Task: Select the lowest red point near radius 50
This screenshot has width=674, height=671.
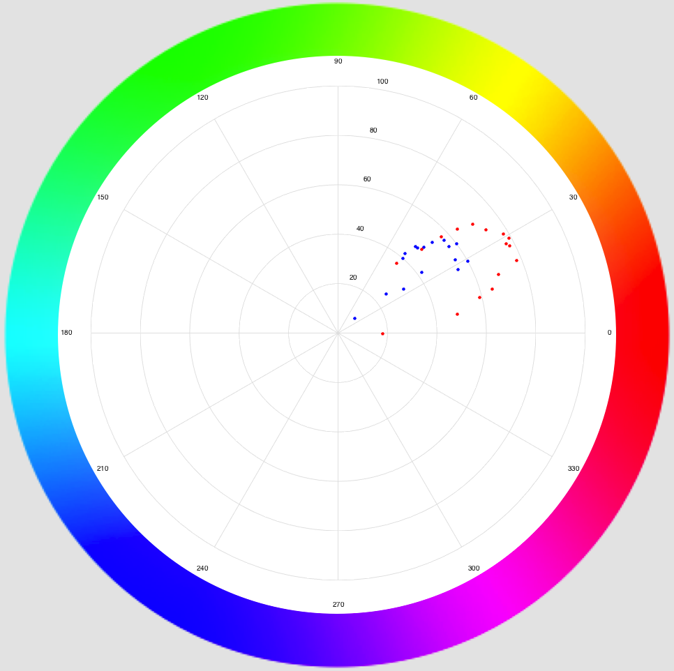Action: [457, 314]
